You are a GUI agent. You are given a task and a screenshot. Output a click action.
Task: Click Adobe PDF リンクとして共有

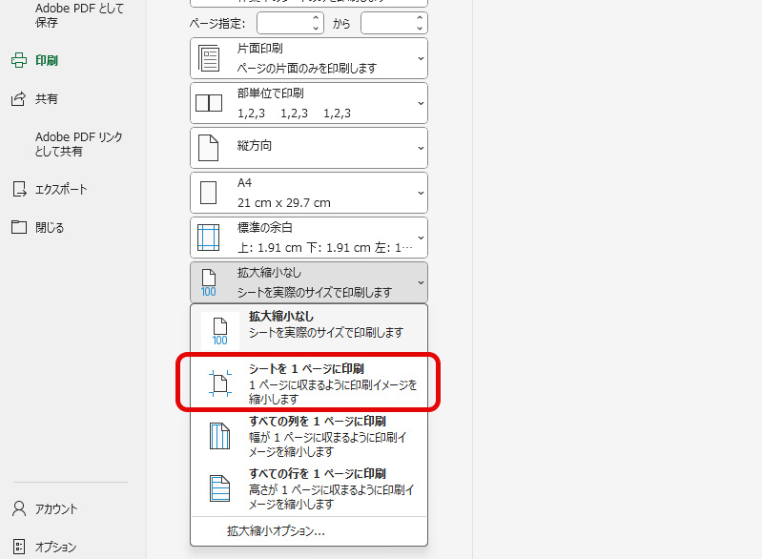tap(79, 144)
